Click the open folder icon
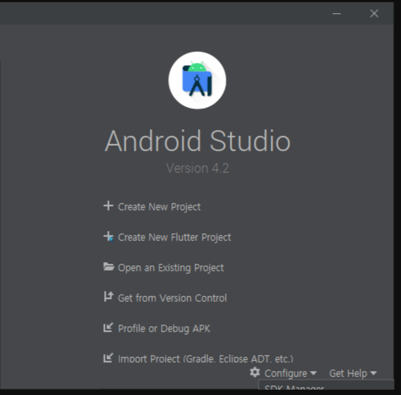Screen dimensions: 401x395 coord(109,266)
